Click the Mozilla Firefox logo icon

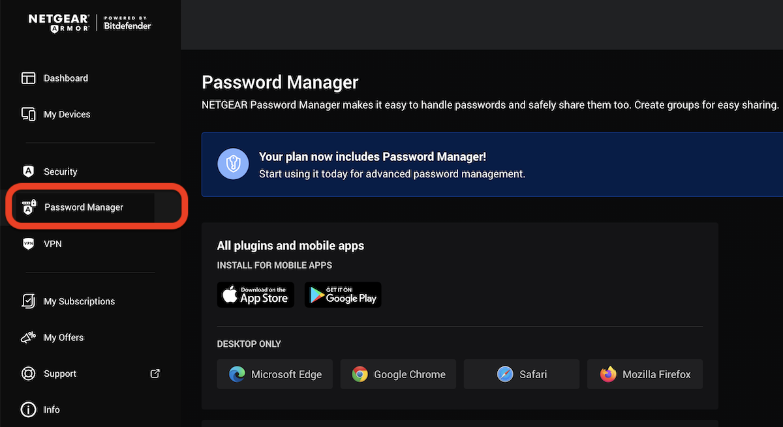pos(608,374)
